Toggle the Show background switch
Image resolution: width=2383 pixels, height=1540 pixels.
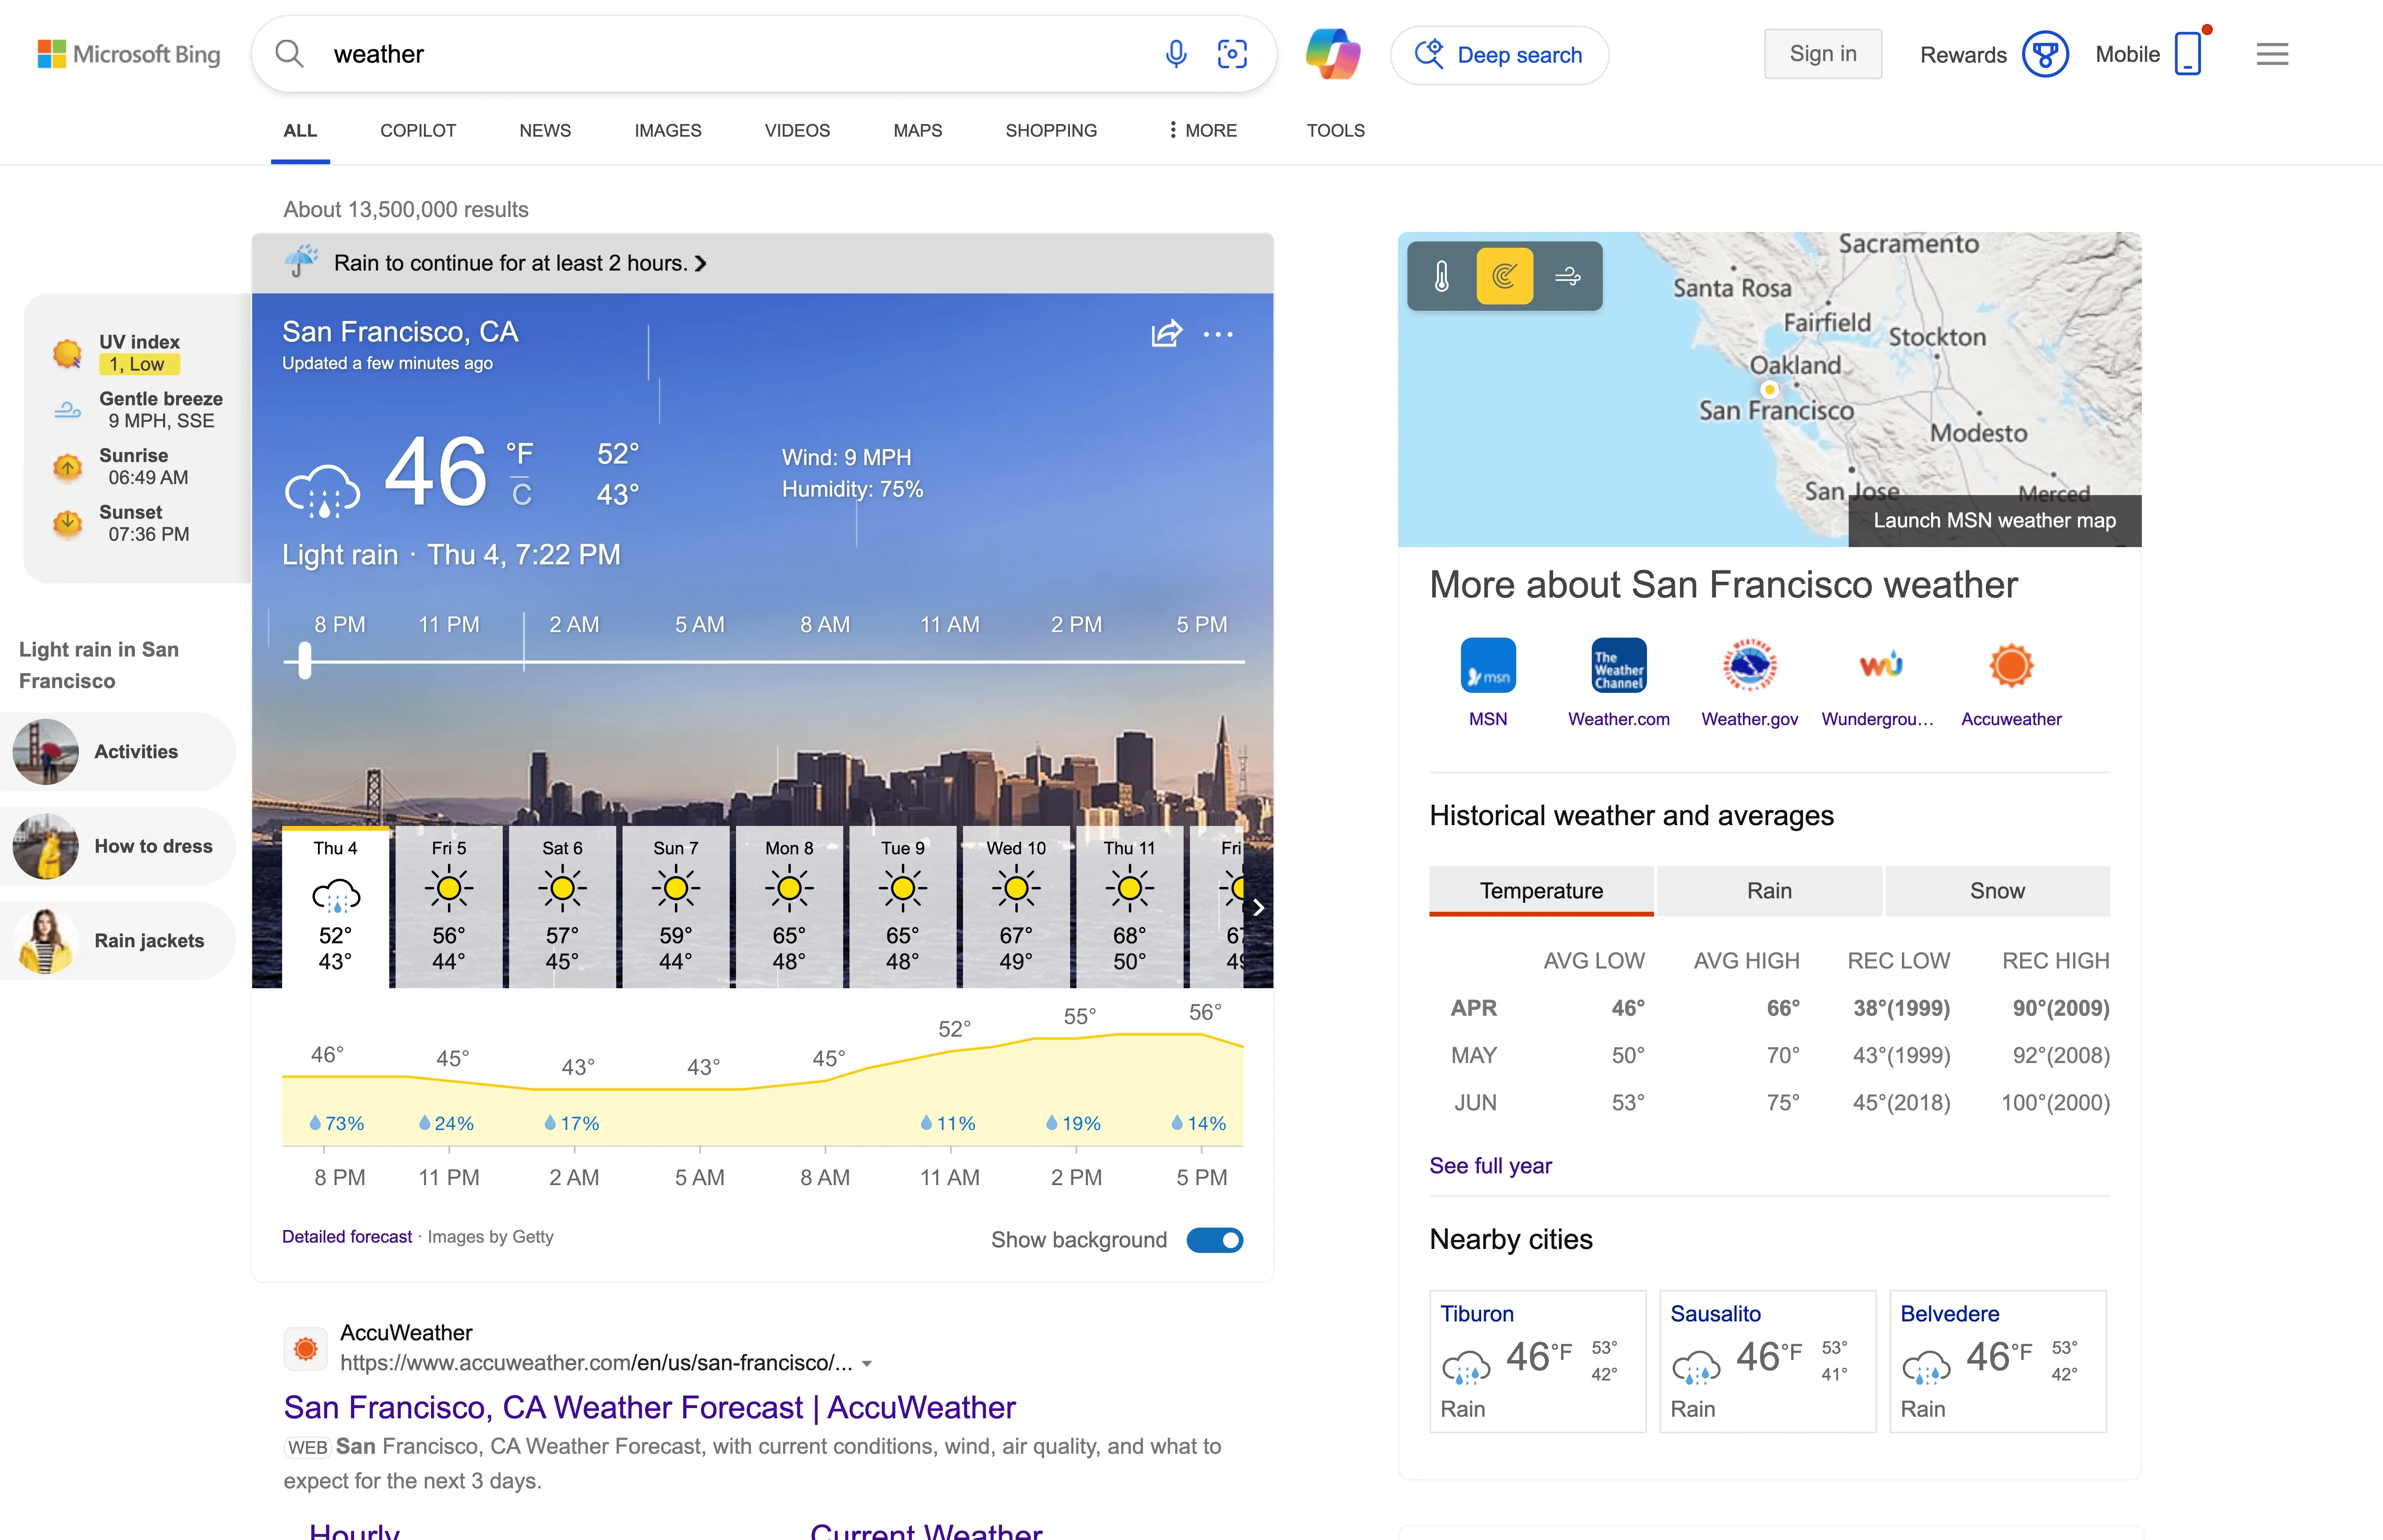(x=1214, y=1240)
